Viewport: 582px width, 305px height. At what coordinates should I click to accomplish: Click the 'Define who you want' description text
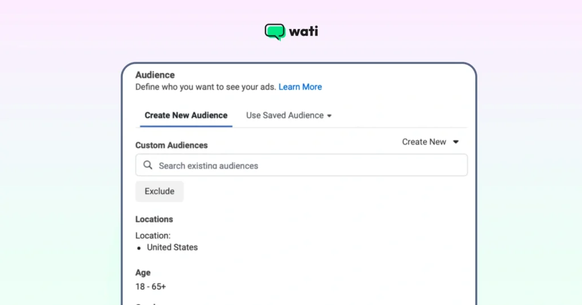[206, 87]
